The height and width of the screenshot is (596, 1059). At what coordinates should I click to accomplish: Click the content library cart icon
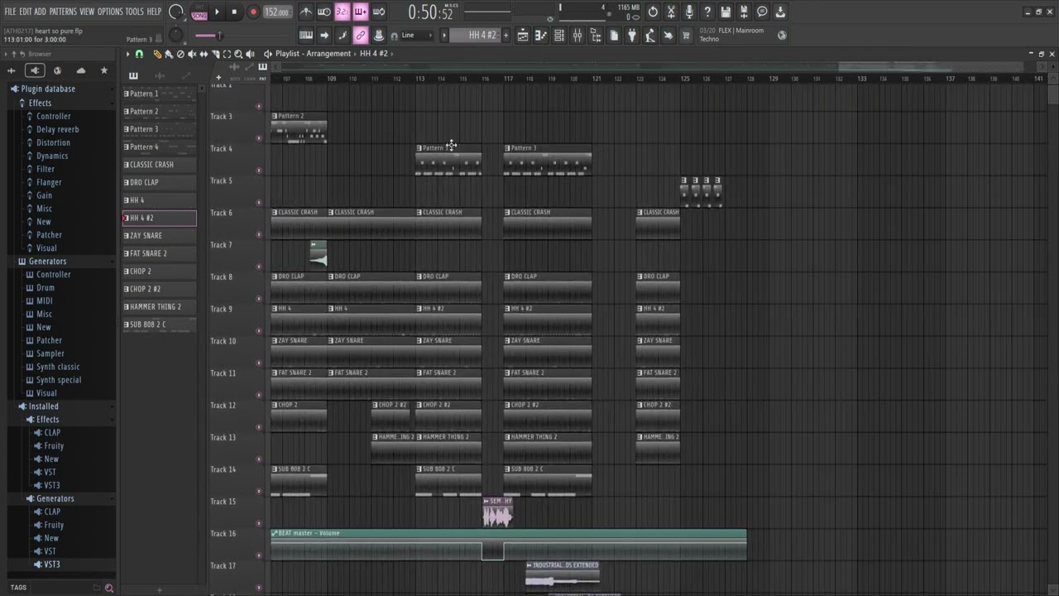click(x=685, y=35)
